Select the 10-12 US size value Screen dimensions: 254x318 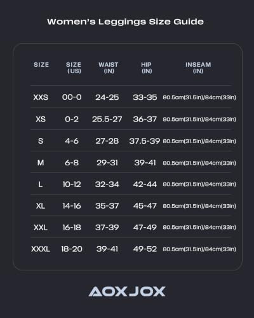tap(72, 184)
